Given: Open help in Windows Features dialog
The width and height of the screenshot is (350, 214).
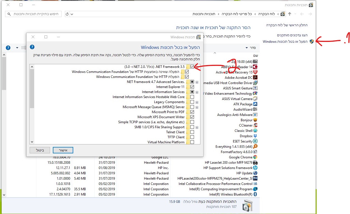Looking at the screenshot, I should pyautogui.click(x=32, y=47).
